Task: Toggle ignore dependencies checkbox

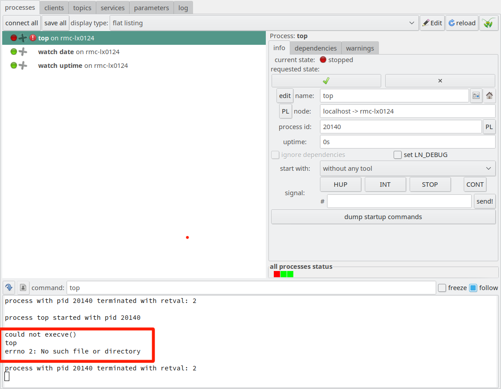Action: (275, 155)
